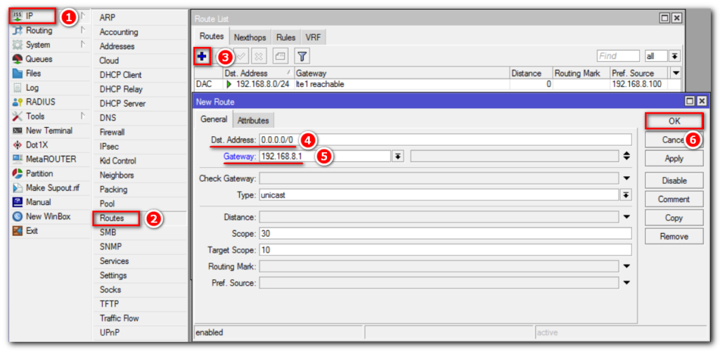Switch to the Nexthops tab

click(250, 37)
